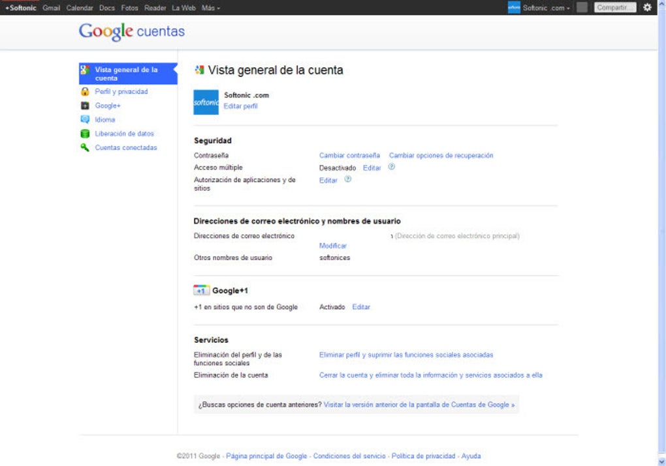Select Cuentas conectadas in sidebar
Screen dimensions: 666x466
tap(126, 147)
